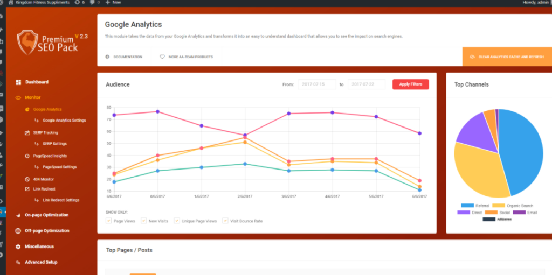Viewport: 552px width, 275px height.
Task: Open the comments bubble icon in admin bar
Action: click(x=92, y=2)
